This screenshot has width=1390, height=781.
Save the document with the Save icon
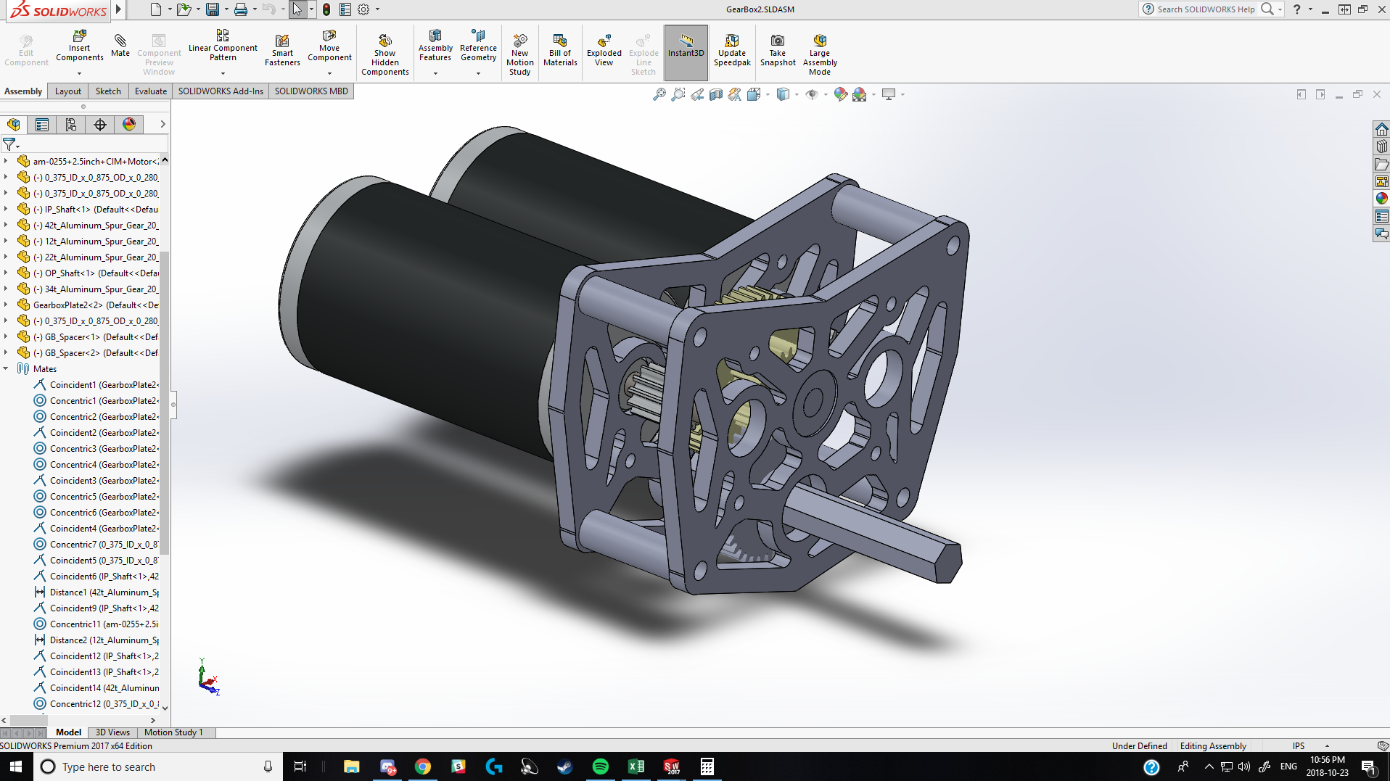pos(213,9)
